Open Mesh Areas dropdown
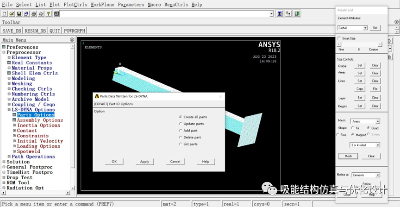 [x=378, y=121]
